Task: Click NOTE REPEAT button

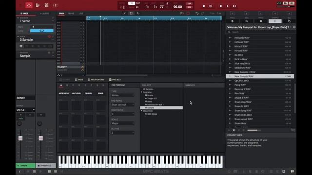Action: click(64, 93)
